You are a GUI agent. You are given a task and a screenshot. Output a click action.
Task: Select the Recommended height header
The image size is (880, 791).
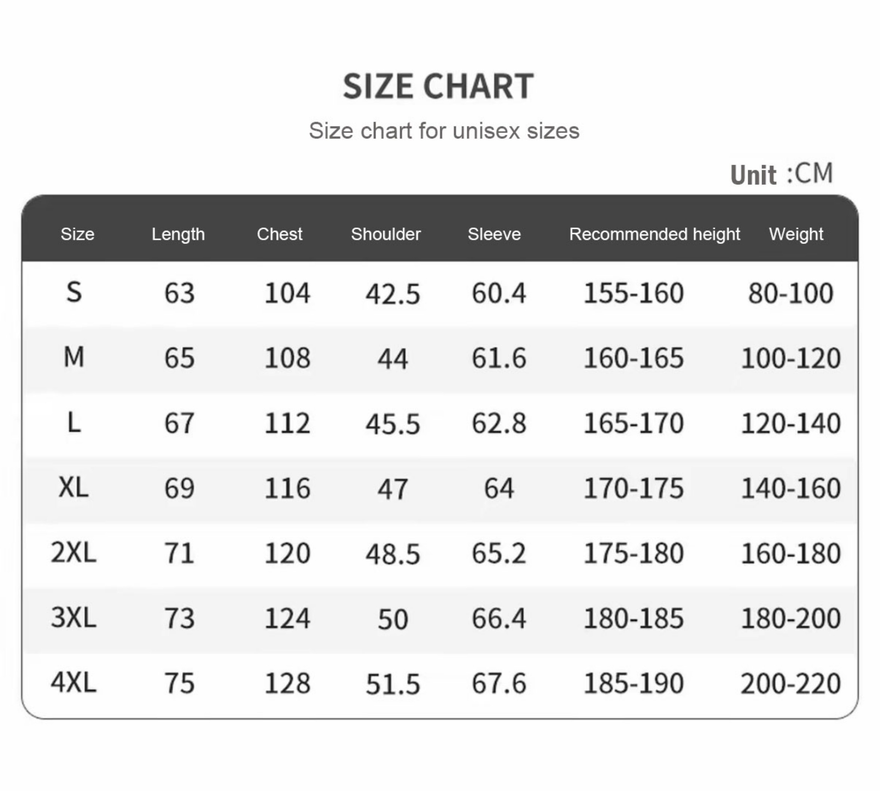pyautogui.click(x=654, y=234)
